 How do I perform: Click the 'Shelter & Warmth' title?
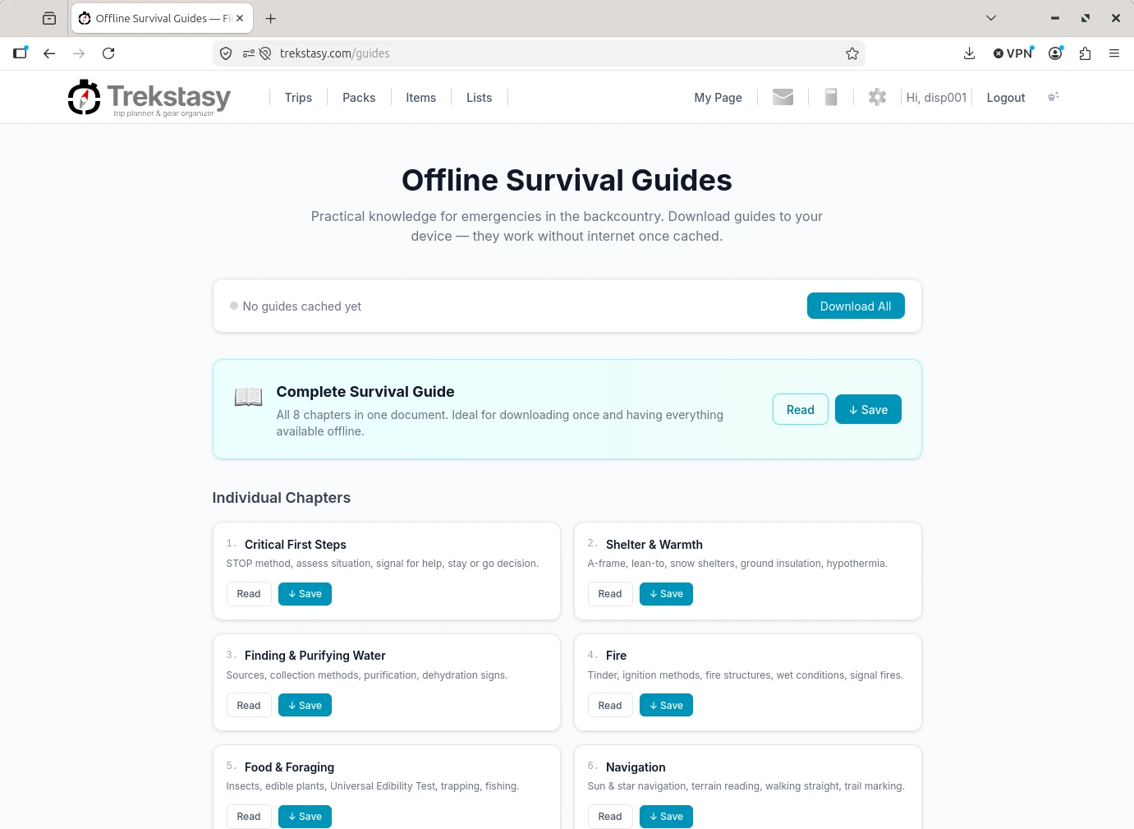click(x=654, y=545)
